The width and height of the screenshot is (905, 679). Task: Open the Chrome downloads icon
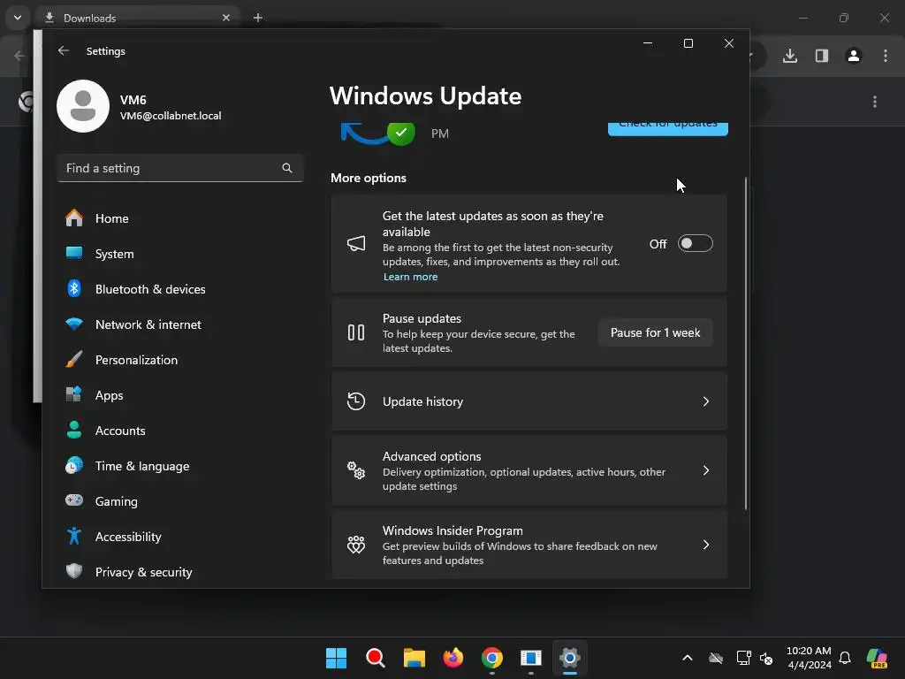[x=790, y=56]
